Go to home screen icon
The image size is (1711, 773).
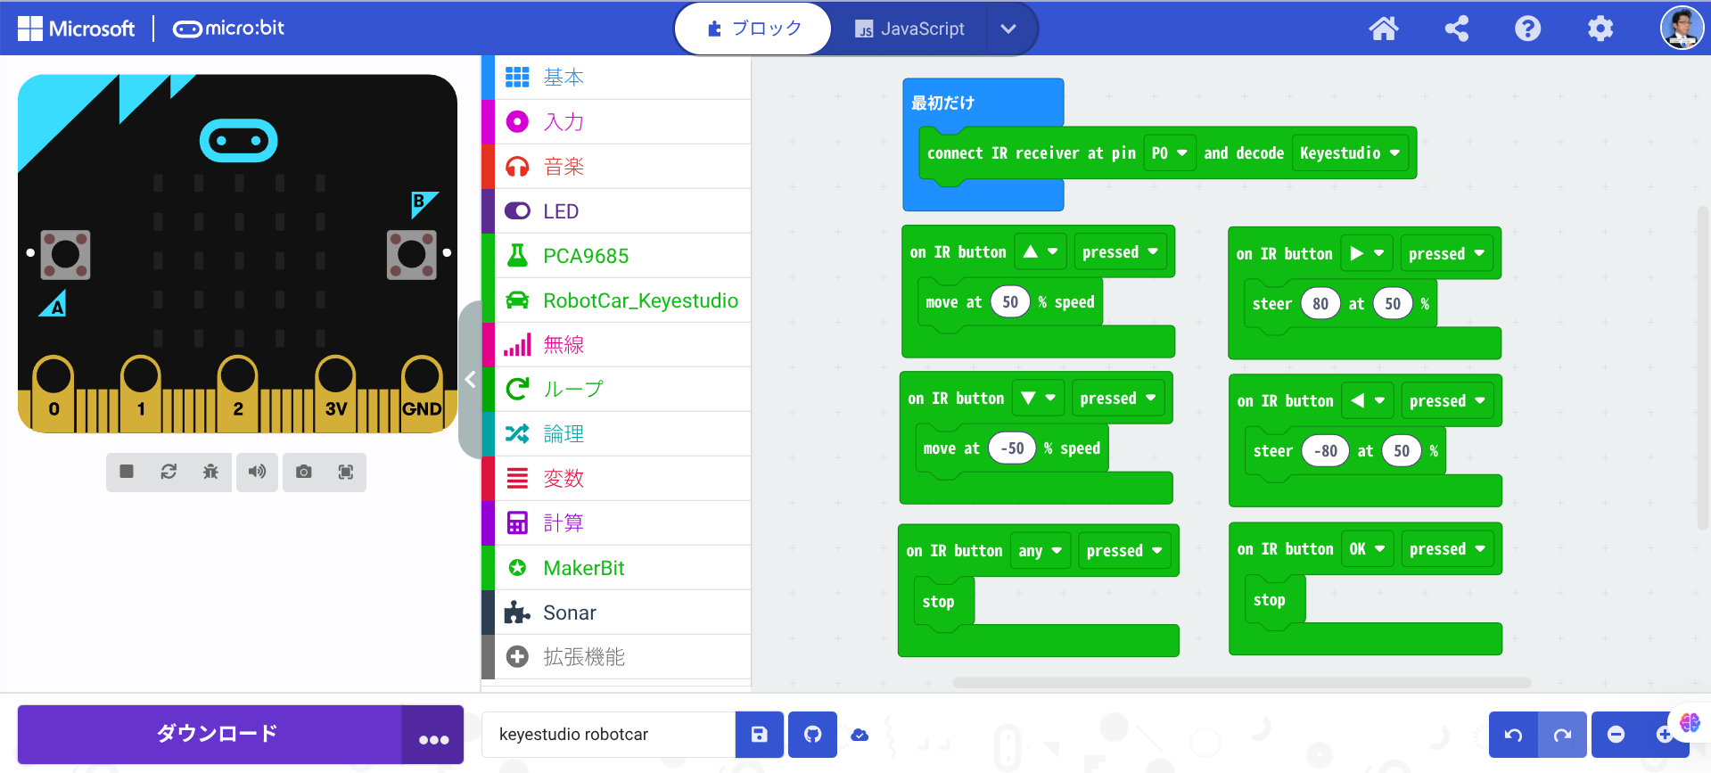1383,29
